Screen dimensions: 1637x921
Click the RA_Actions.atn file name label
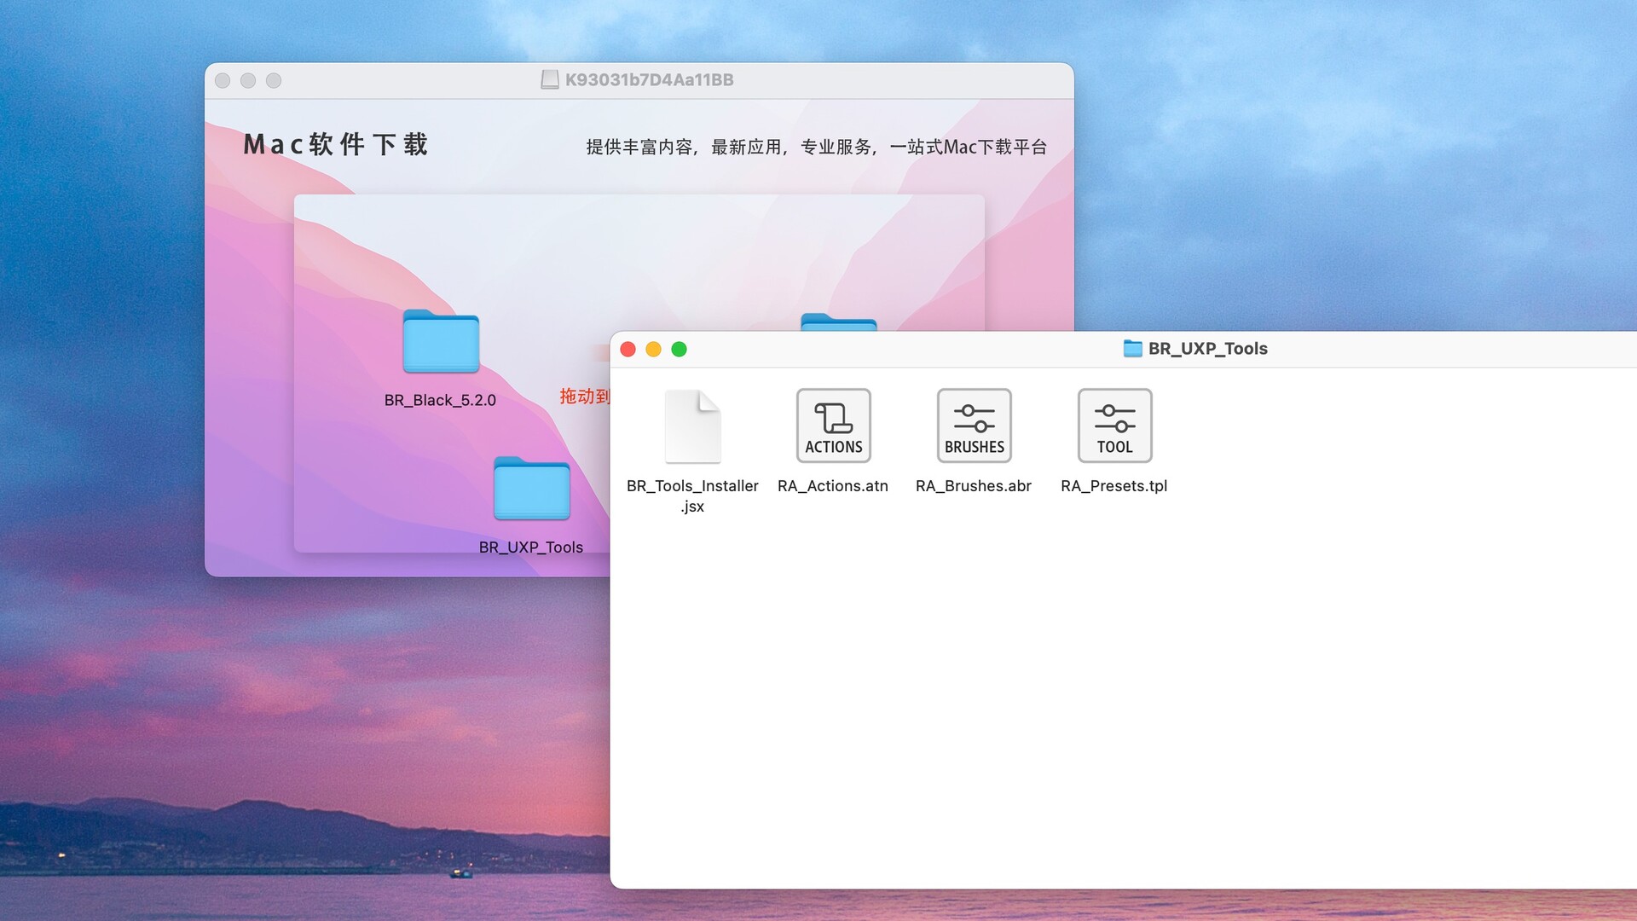click(832, 486)
